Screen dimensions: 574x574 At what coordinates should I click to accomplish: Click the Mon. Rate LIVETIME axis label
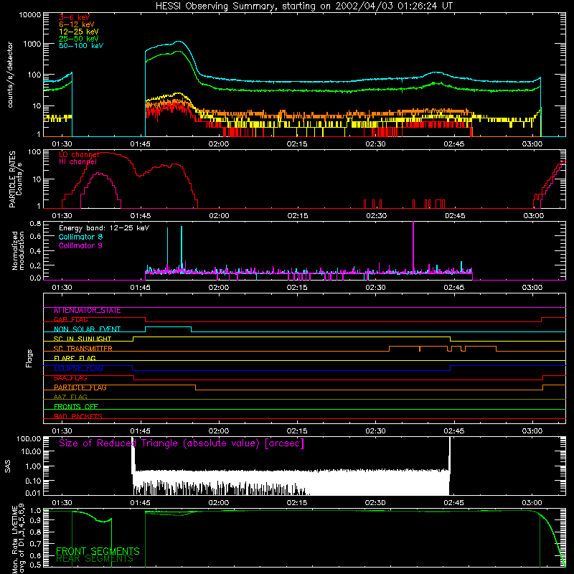pos(19,539)
